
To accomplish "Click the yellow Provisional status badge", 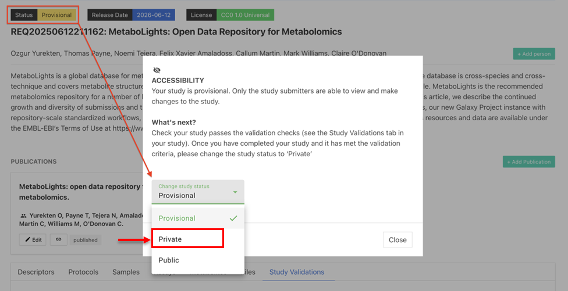I will coord(56,15).
